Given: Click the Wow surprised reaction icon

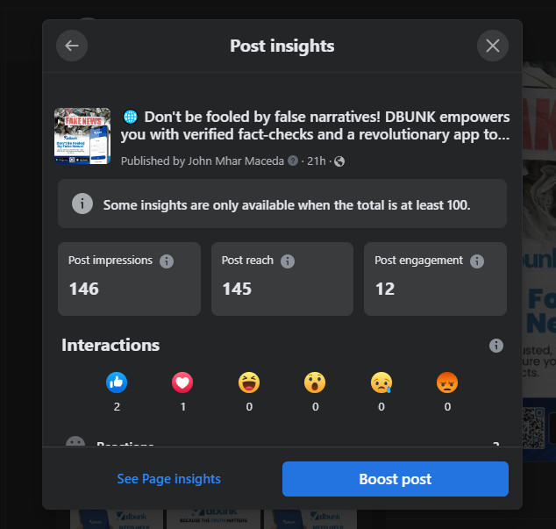Looking at the screenshot, I should [x=315, y=382].
